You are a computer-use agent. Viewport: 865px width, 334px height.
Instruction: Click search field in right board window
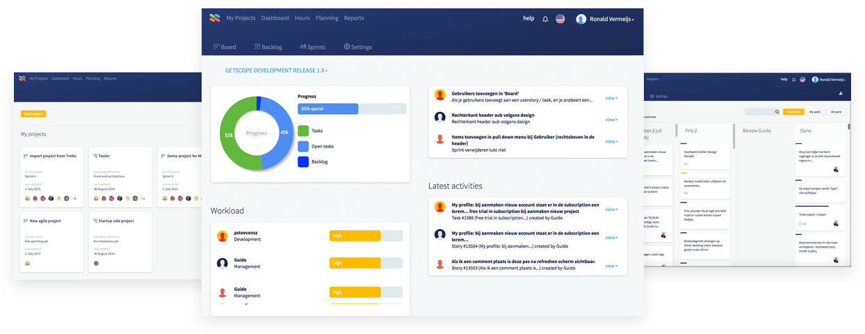tap(763, 111)
